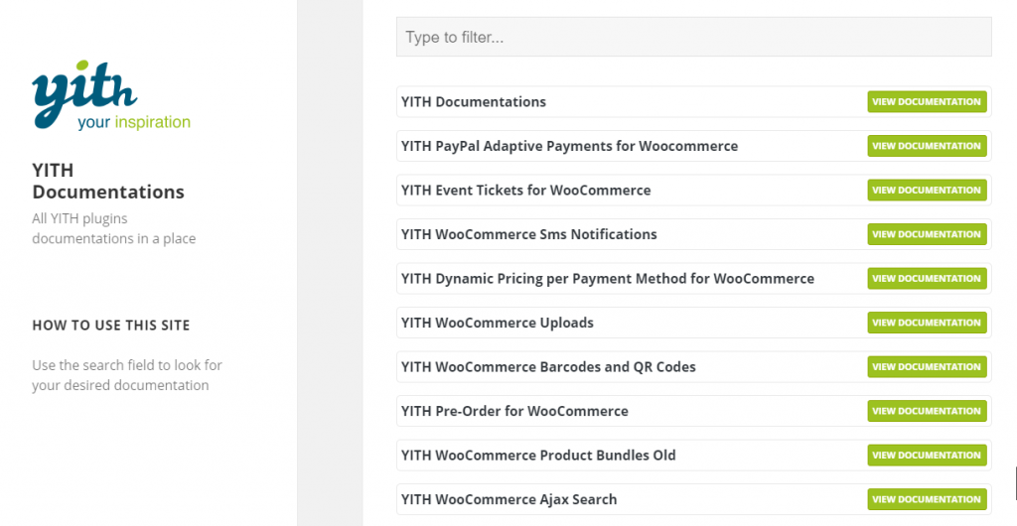Image resolution: width=1017 pixels, height=526 pixels.
Task: Click the YITH Documentations sidebar heading
Action: point(108,181)
